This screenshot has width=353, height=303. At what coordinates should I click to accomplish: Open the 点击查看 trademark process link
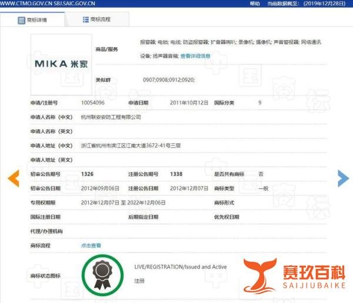tap(91, 245)
